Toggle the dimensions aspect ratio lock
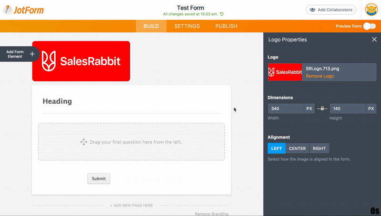The width and height of the screenshot is (381, 216). (322, 108)
